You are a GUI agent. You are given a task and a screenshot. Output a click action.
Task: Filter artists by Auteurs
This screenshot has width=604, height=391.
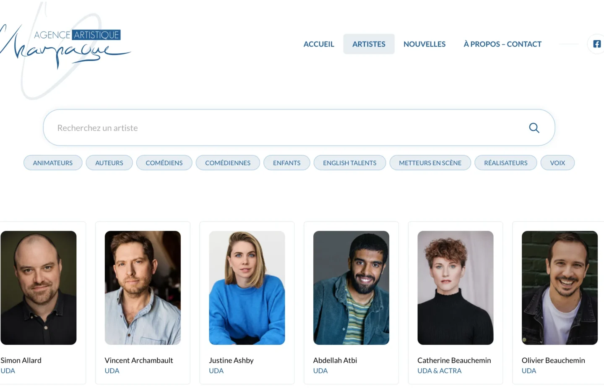(x=109, y=163)
